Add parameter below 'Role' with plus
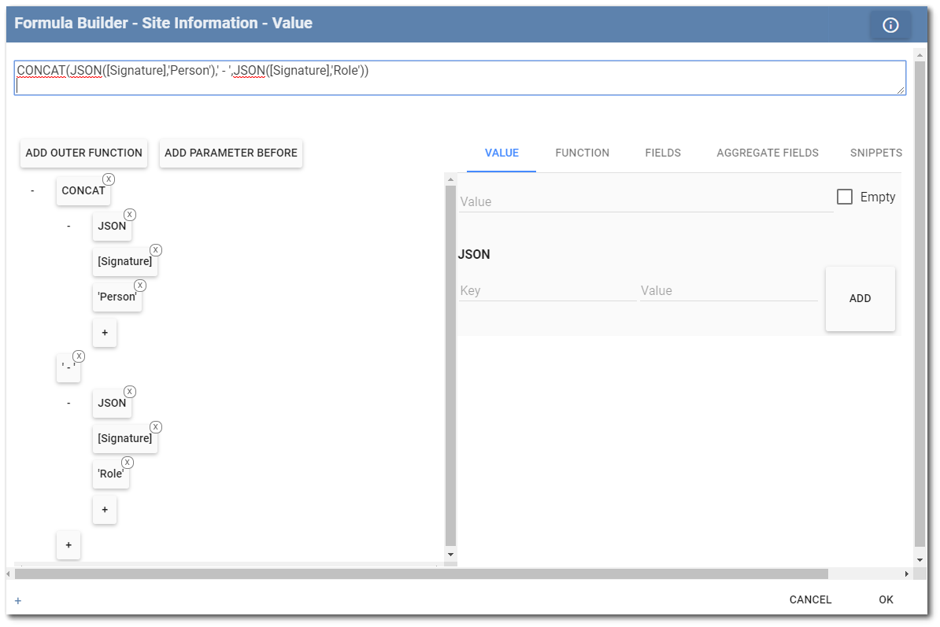The height and width of the screenshot is (627, 940). tap(105, 510)
